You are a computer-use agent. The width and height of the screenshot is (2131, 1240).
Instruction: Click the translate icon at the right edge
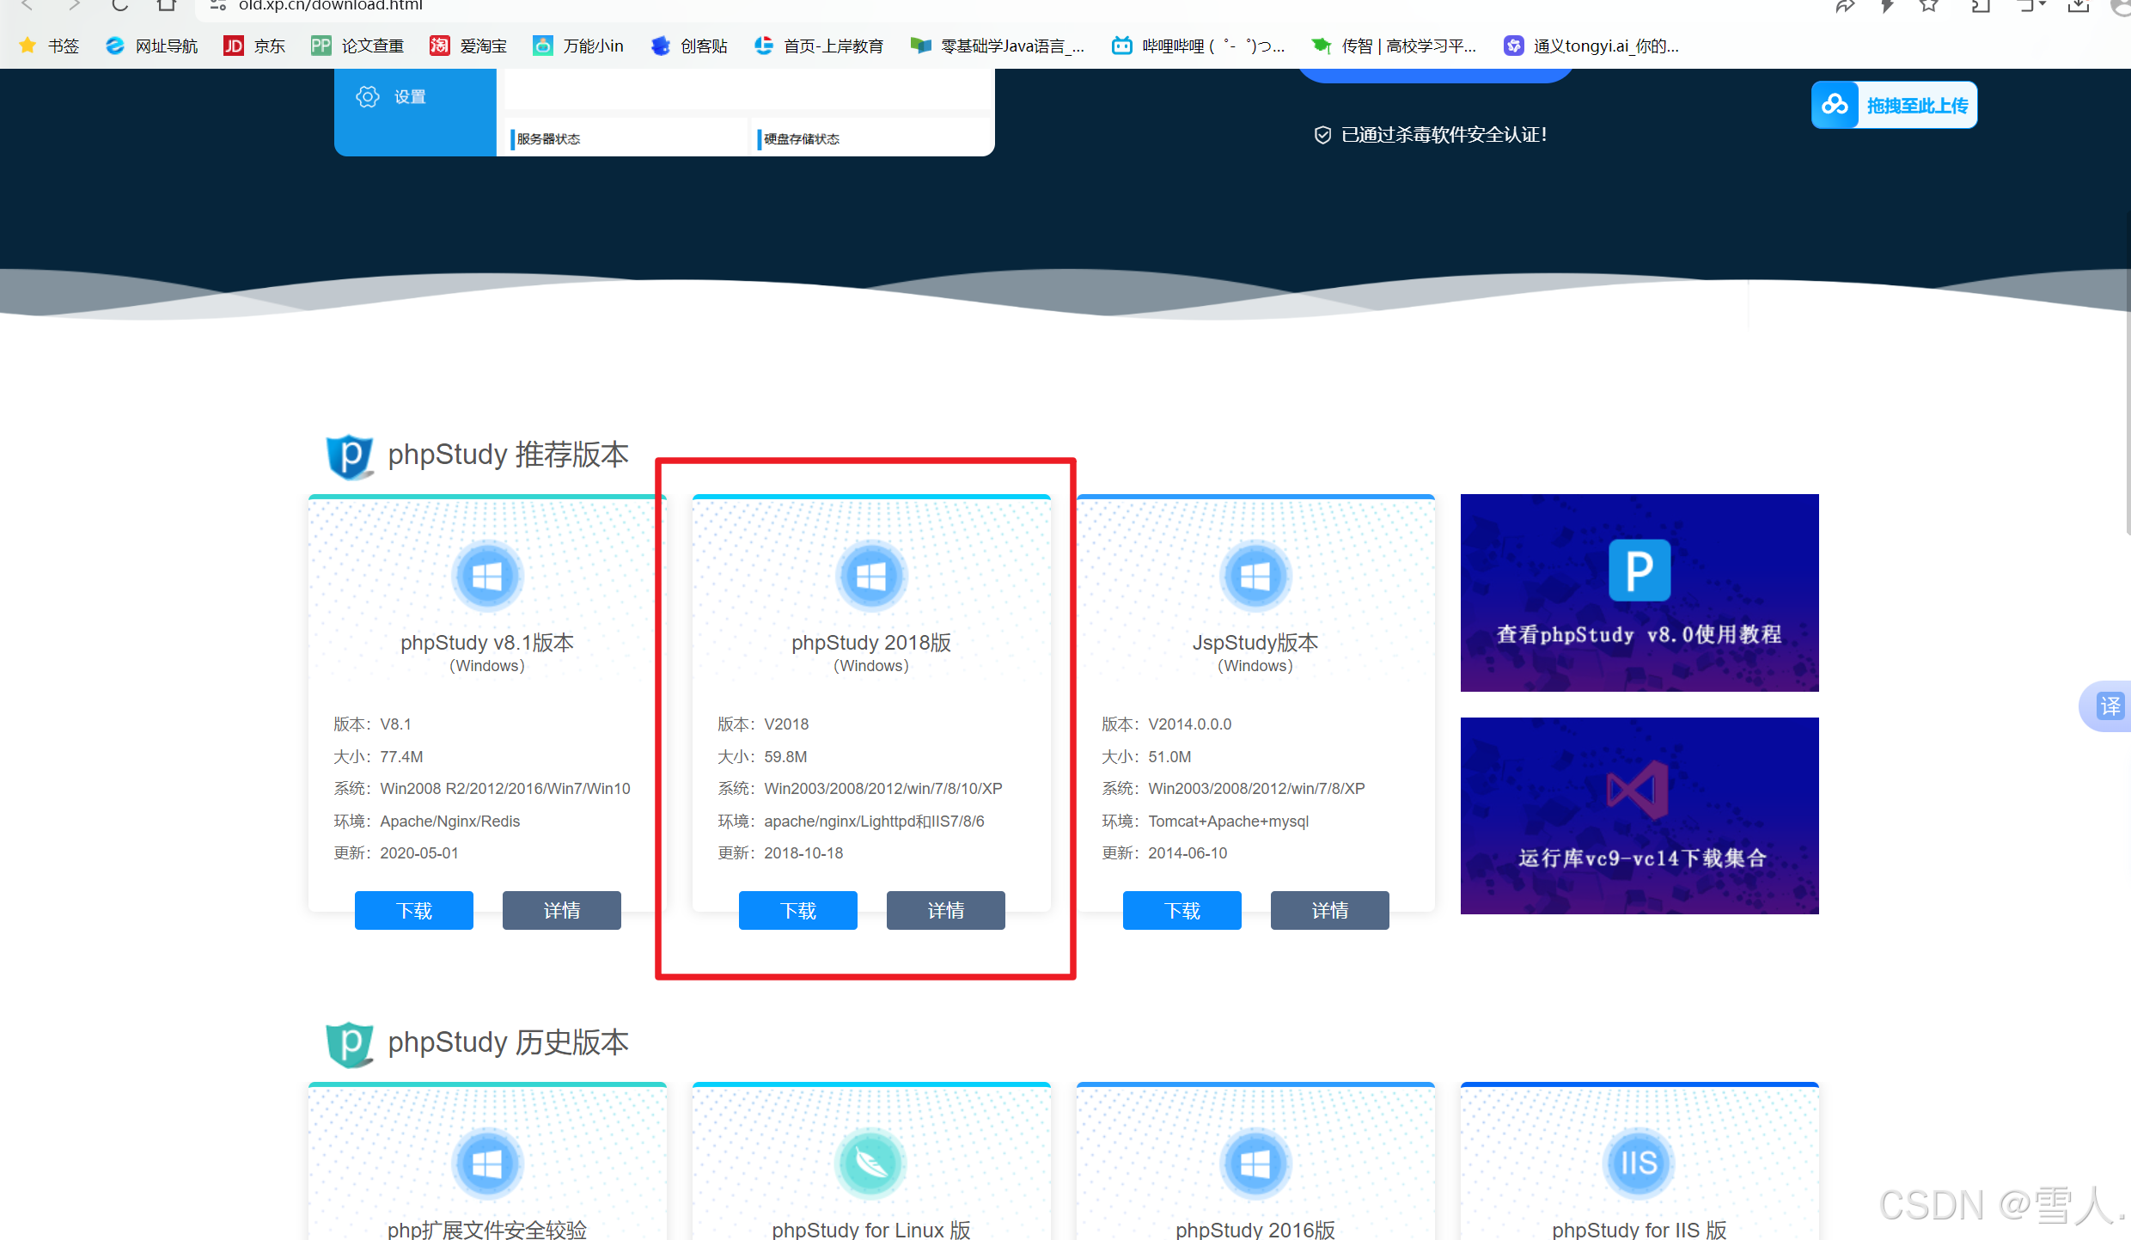pos(2110,706)
